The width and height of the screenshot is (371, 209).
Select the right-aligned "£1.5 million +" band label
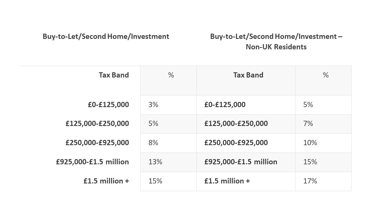(106, 181)
